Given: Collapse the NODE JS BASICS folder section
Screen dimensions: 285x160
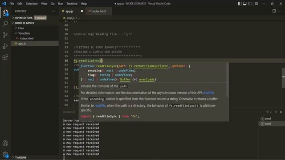Looking at the screenshot, I should tap(24, 23).
